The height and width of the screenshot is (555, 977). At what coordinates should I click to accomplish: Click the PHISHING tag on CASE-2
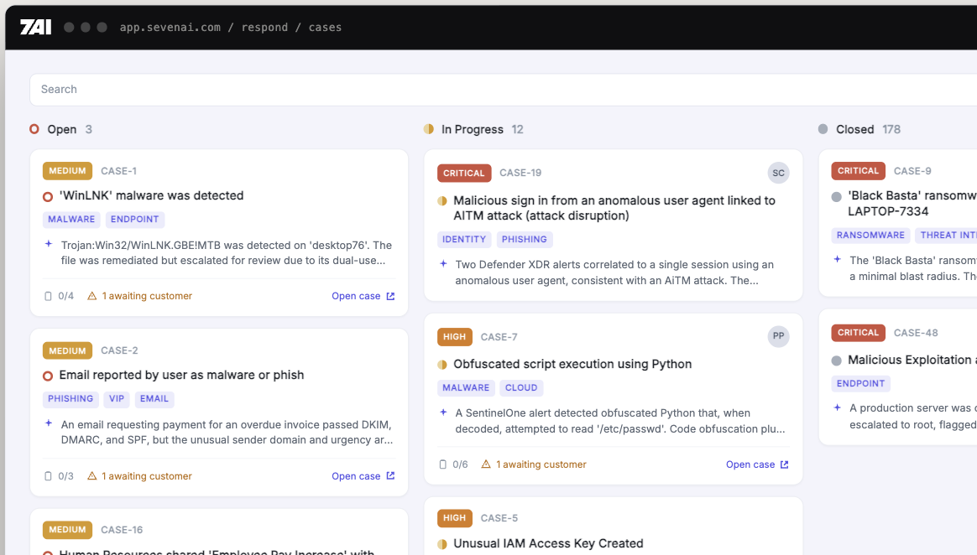coord(71,399)
